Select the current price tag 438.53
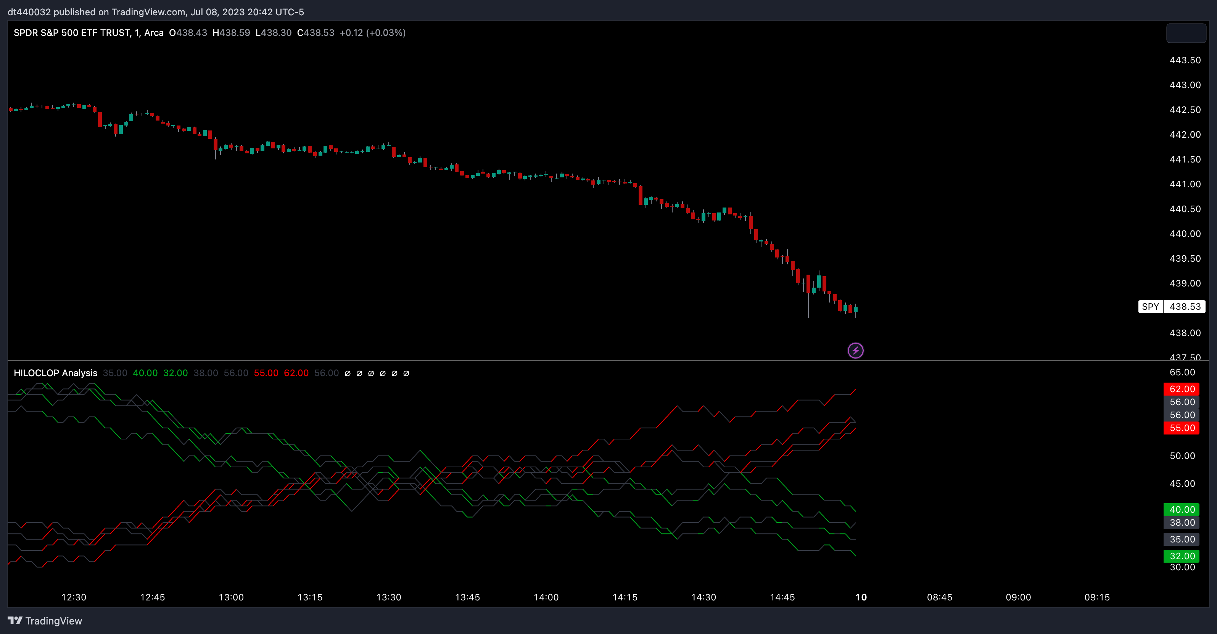The width and height of the screenshot is (1217, 634). pos(1185,307)
